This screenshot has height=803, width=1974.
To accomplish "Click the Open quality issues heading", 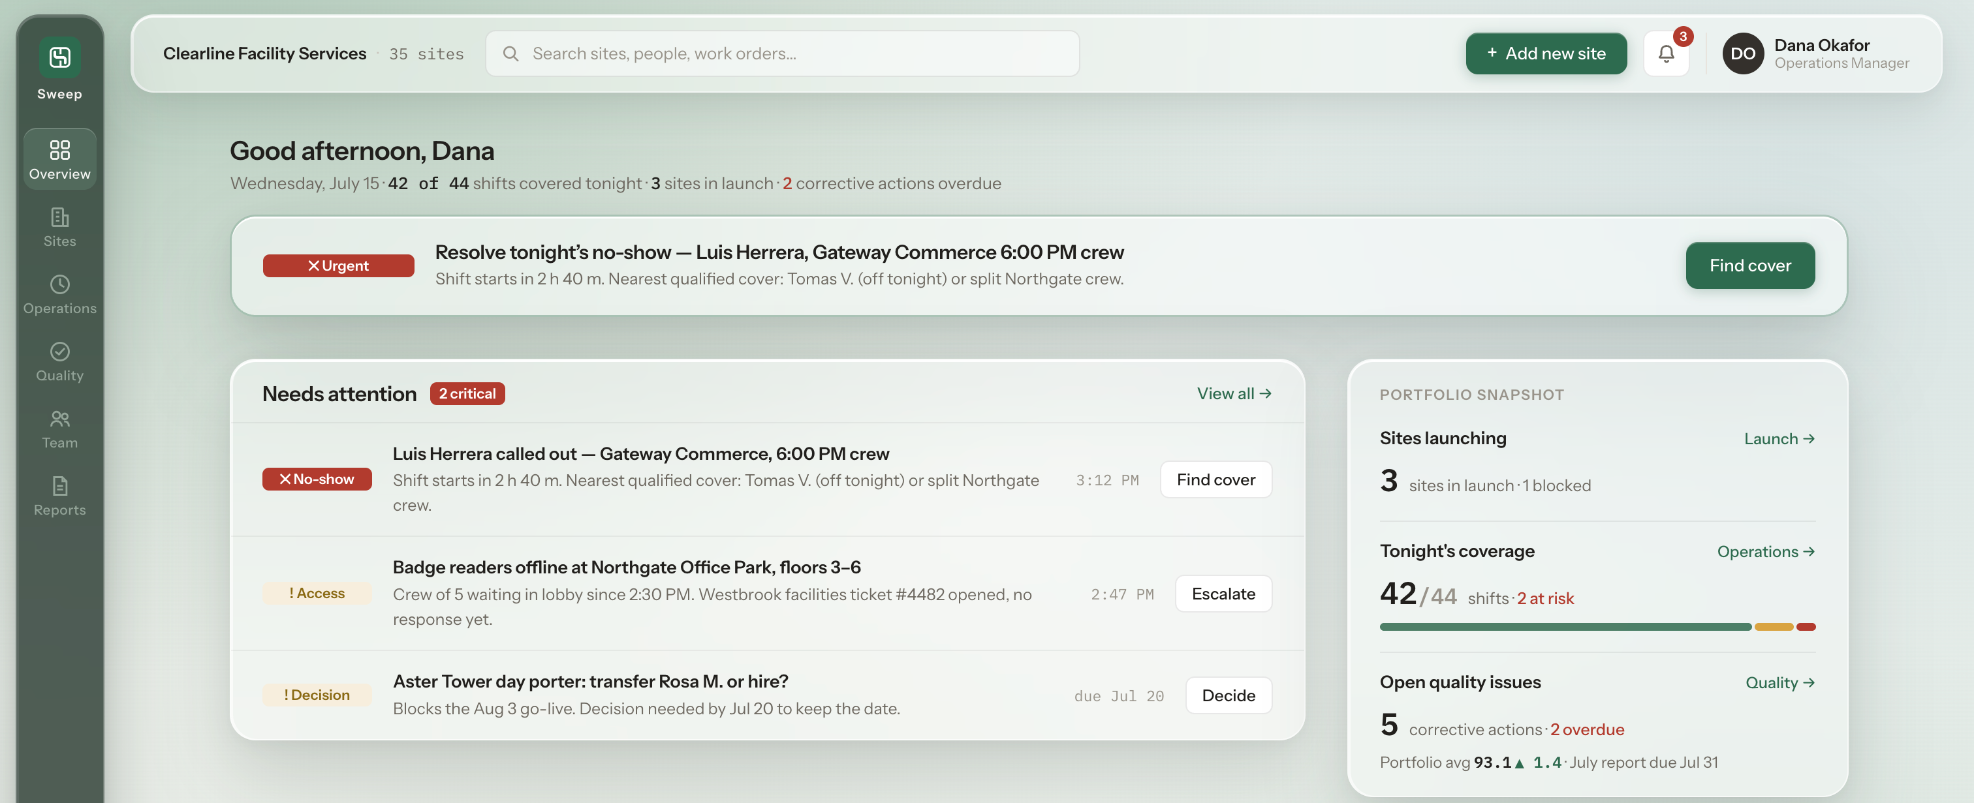I will pos(1460,682).
